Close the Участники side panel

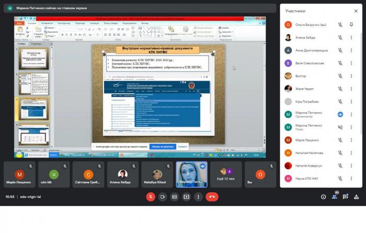[356, 10]
